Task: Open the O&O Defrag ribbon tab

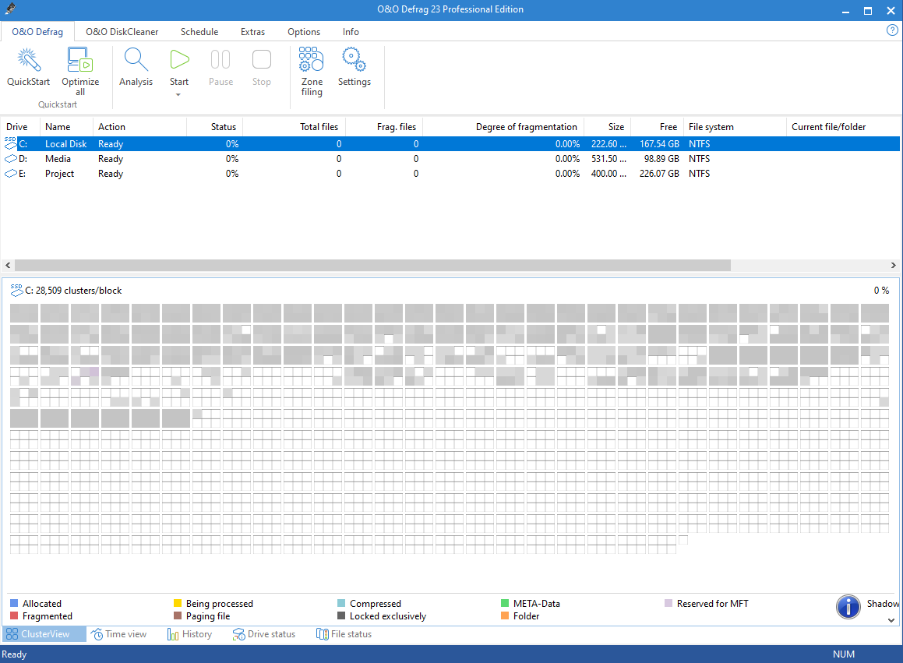Action: click(37, 32)
